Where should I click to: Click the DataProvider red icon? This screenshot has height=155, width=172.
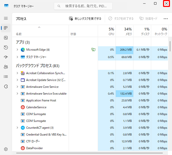tap(23, 148)
